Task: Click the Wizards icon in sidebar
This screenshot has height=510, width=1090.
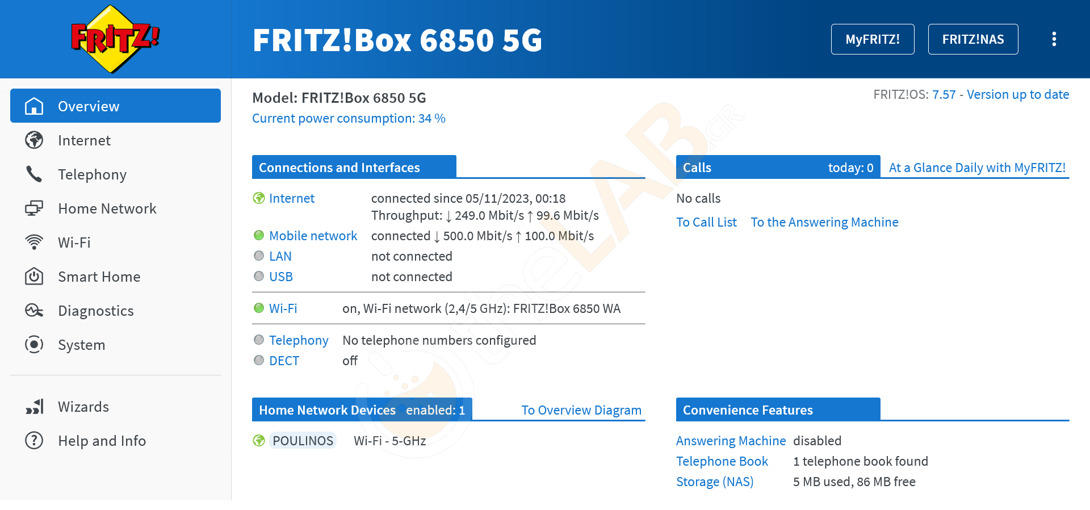Action: 34,407
